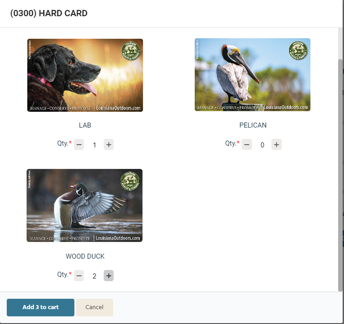Increase the LAB card quantity
344x324 pixels.
pyautogui.click(x=109, y=145)
